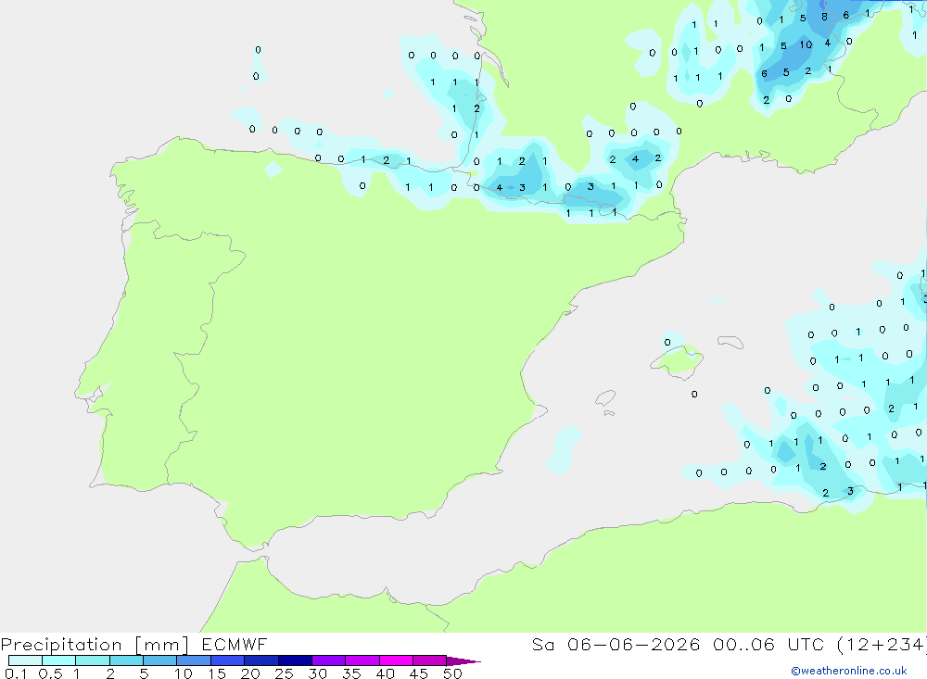Image resolution: width=927 pixels, height=679 pixels.
Task: Click the date '06-06-2026' in the footer
Action: (634, 644)
